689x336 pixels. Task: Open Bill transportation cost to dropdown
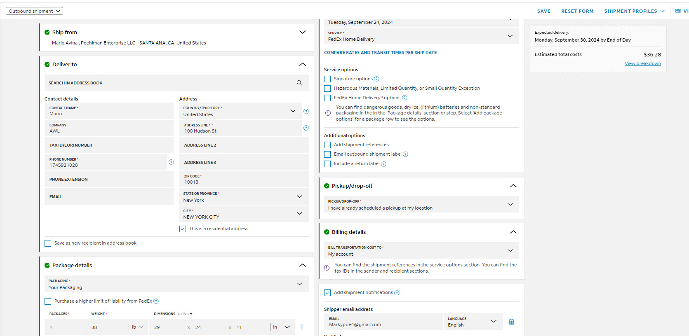pos(421,250)
